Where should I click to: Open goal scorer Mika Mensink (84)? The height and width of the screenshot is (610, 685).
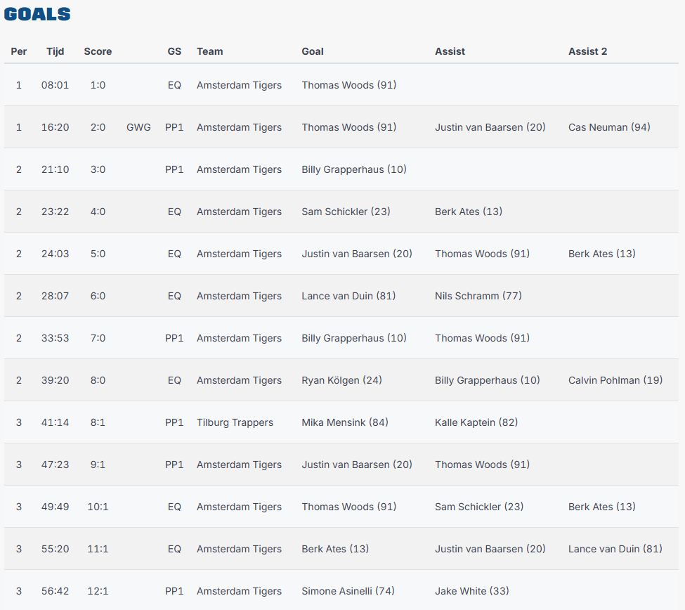click(x=345, y=422)
